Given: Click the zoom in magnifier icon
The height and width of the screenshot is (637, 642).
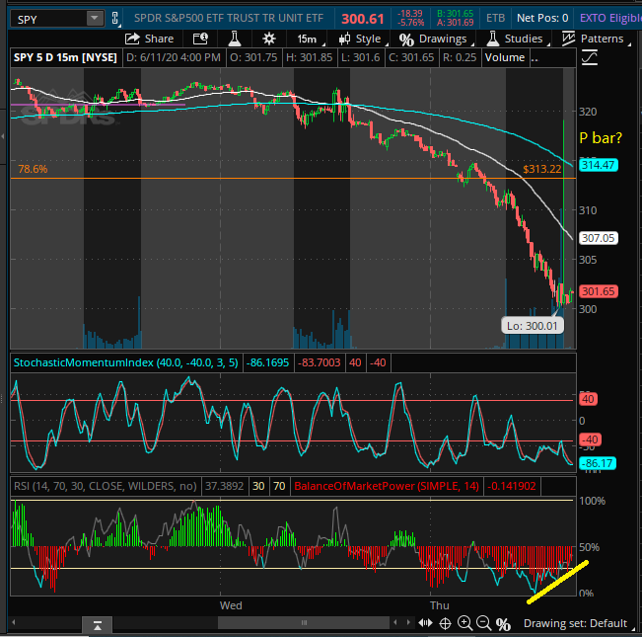Looking at the screenshot, I should coord(464,623).
